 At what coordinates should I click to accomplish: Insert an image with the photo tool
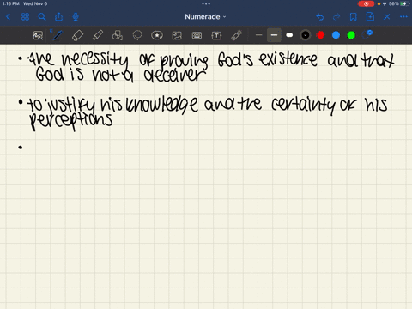click(x=177, y=35)
